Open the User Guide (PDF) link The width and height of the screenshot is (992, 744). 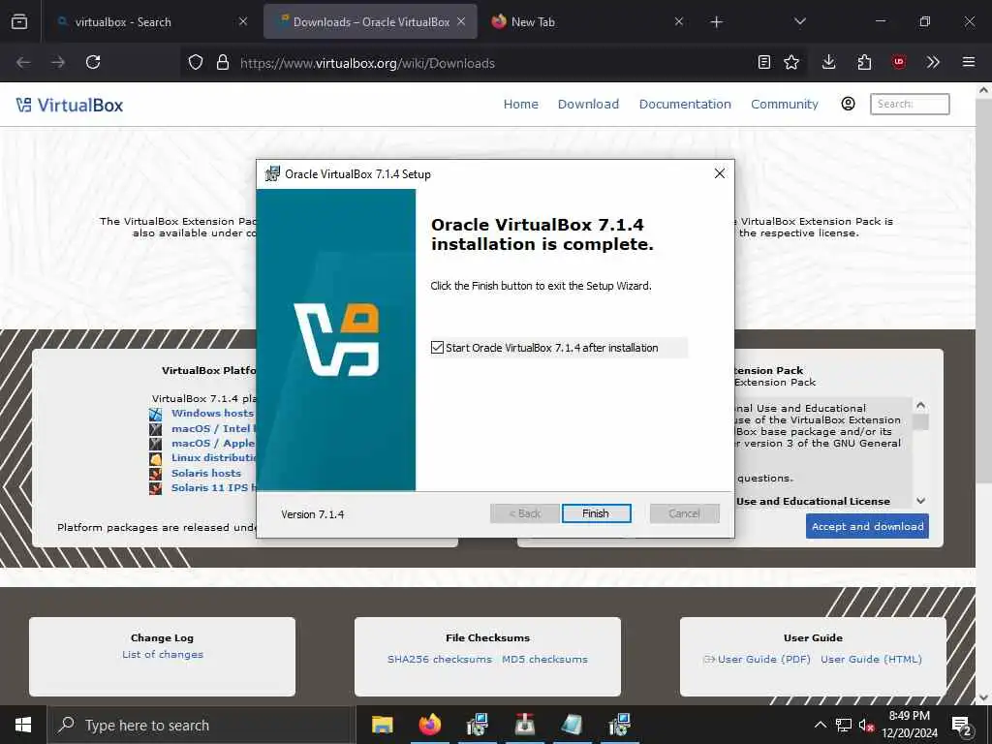click(x=763, y=659)
